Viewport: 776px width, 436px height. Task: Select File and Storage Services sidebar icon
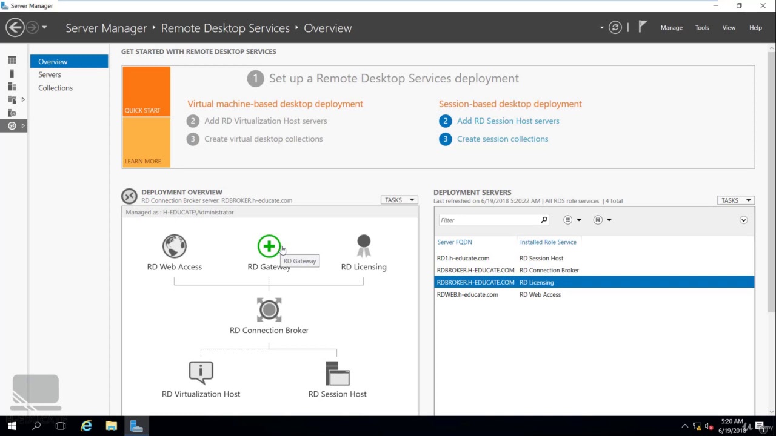[12, 99]
